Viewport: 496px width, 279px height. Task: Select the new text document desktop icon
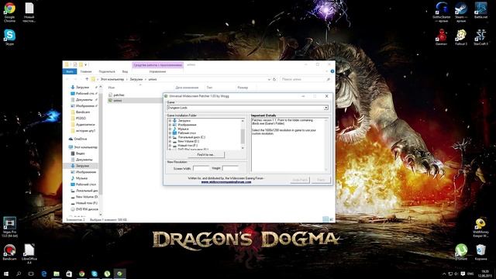(29, 12)
